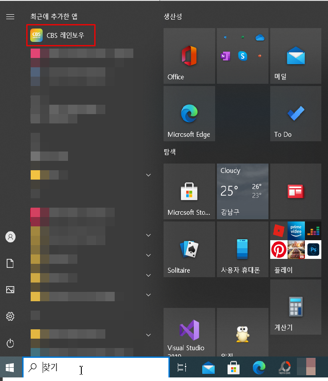Open Pinterest in the 플레이 folder
Viewport: 328px width, 381px height.
click(279, 250)
